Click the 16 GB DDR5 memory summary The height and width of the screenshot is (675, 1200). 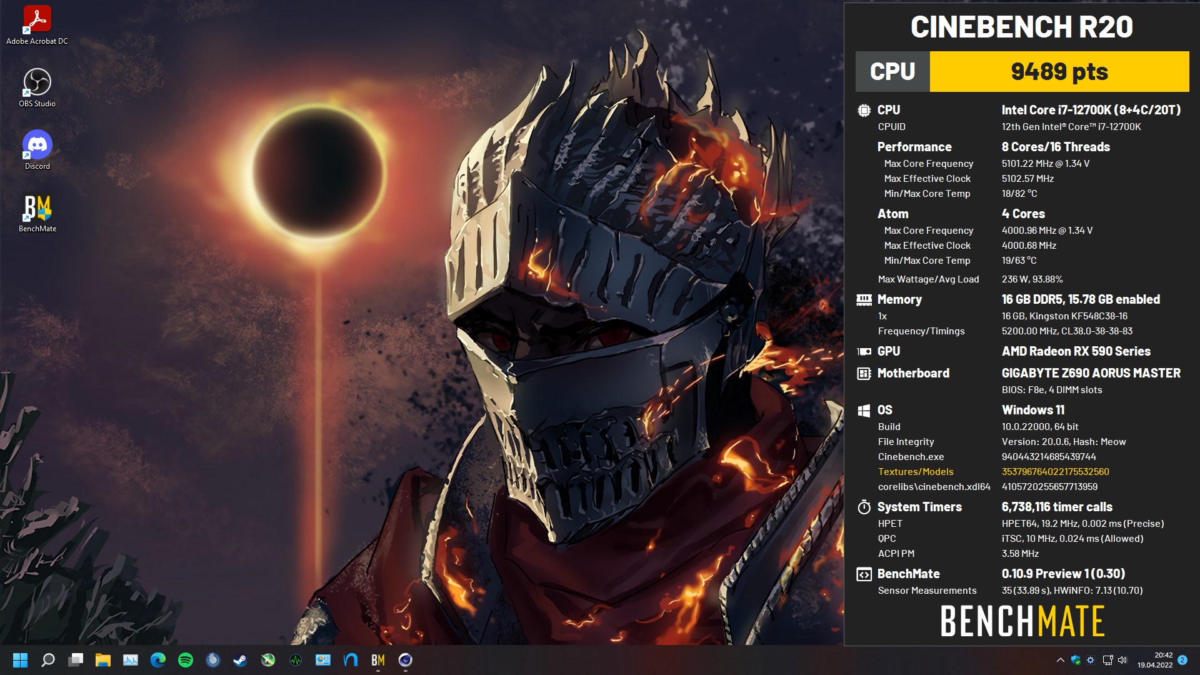(x=1081, y=299)
